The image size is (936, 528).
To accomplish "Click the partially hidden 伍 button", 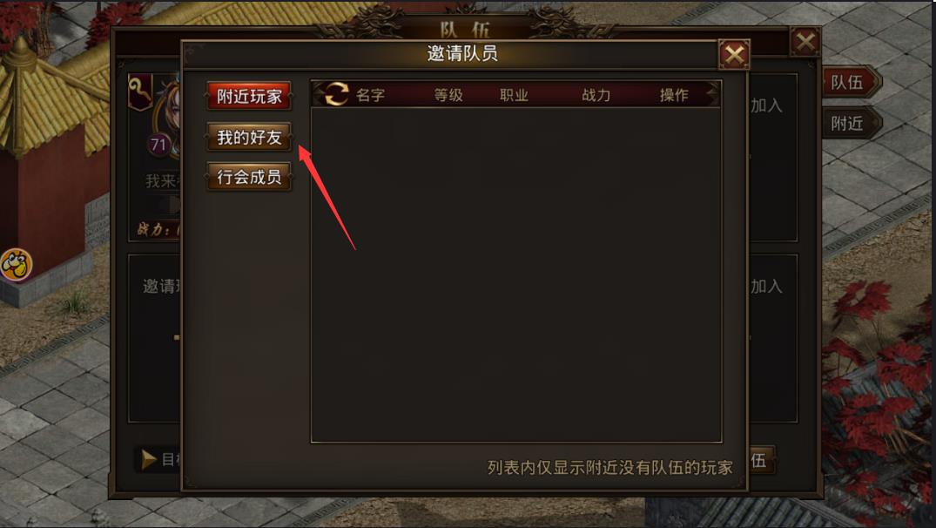I will [x=762, y=460].
